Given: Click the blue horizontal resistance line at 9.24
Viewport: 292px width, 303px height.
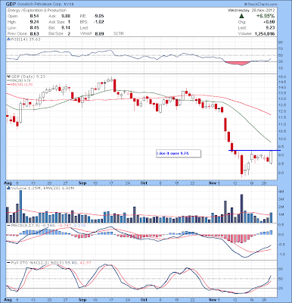Looking at the screenshot, I should tap(255, 151).
